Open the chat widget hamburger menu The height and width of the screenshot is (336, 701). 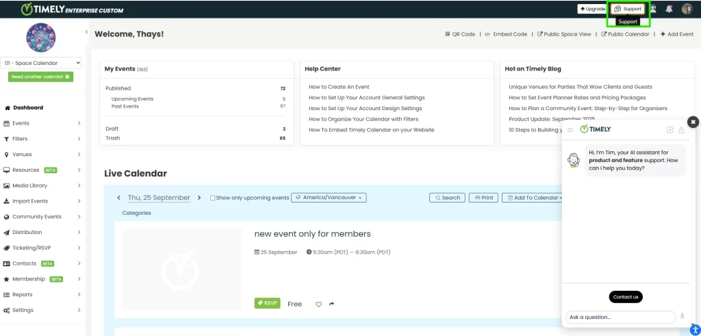click(x=570, y=129)
